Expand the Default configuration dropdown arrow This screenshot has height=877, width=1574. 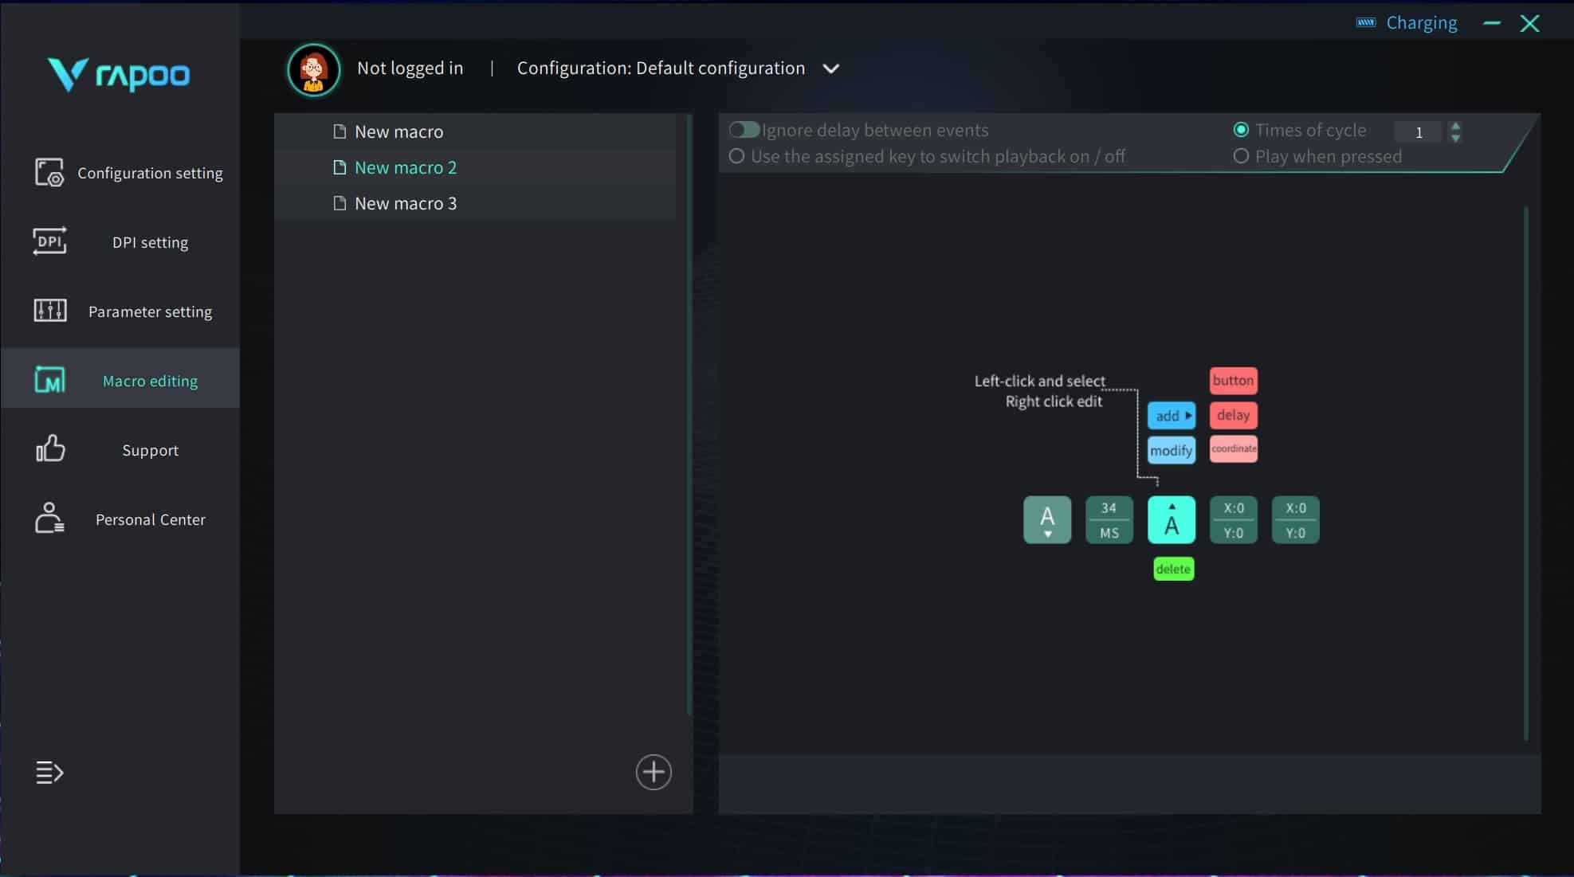(x=830, y=69)
